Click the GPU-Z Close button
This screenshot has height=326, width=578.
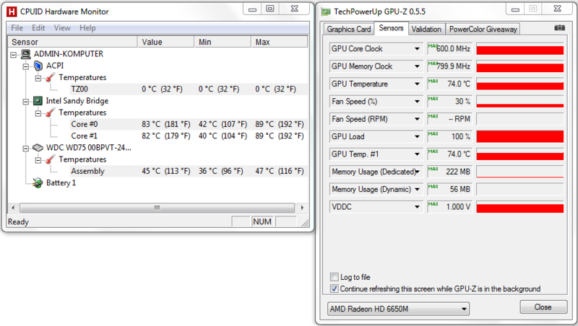[543, 307]
